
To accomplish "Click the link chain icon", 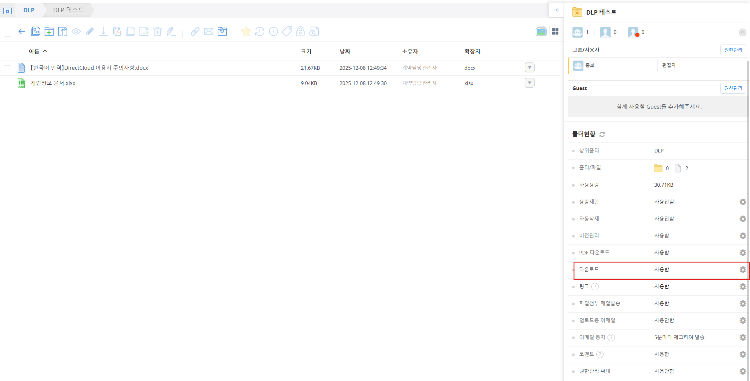I will 195,32.
